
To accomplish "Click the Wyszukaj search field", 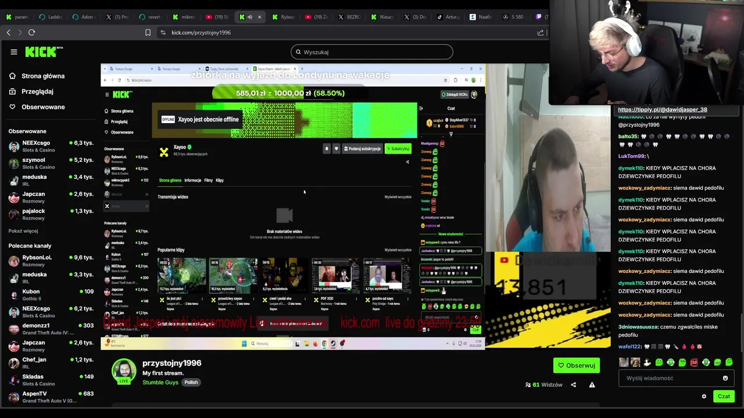I will 372,52.
